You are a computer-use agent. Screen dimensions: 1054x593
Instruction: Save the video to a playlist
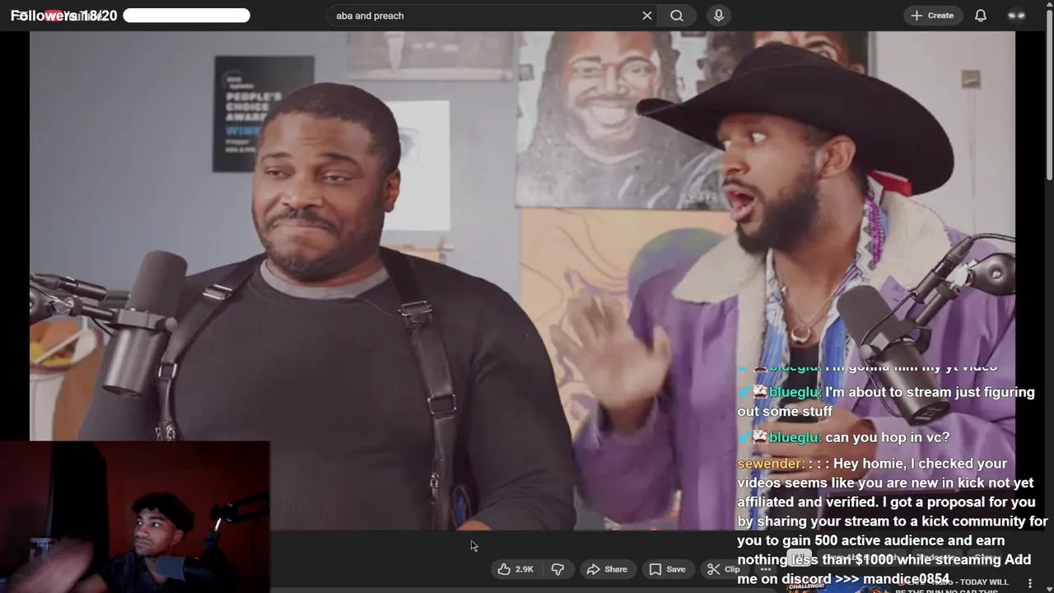click(x=667, y=569)
